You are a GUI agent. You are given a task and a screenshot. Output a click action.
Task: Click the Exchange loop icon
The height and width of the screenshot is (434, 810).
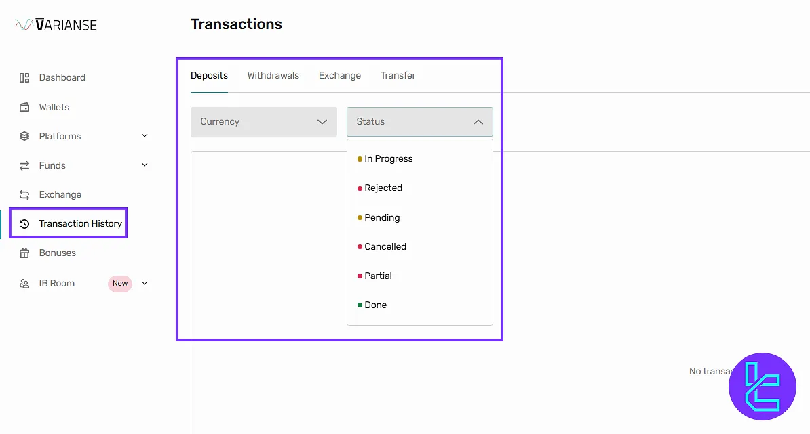24,195
